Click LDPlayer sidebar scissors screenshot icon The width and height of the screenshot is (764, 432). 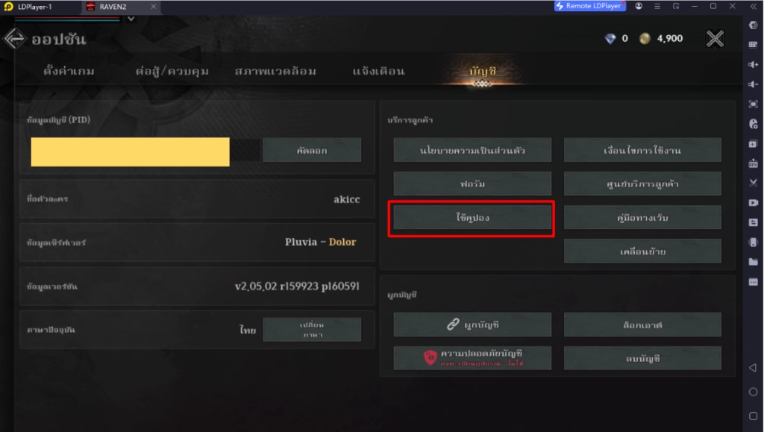click(753, 183)
